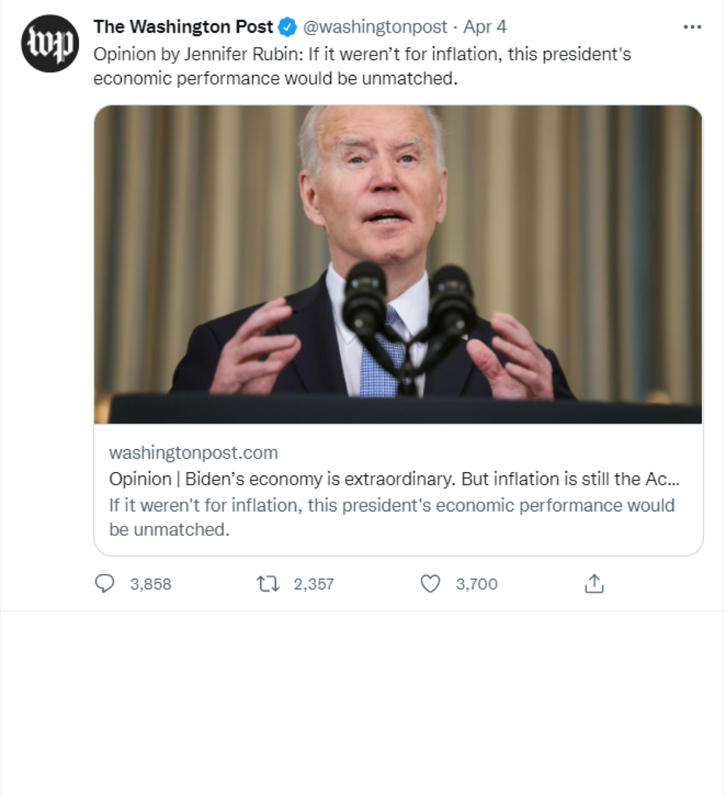This screenshot has width=726, height=797.
Task: Open the "Biden's economy is extraordinary" headline
Action: tap(393, 479)
